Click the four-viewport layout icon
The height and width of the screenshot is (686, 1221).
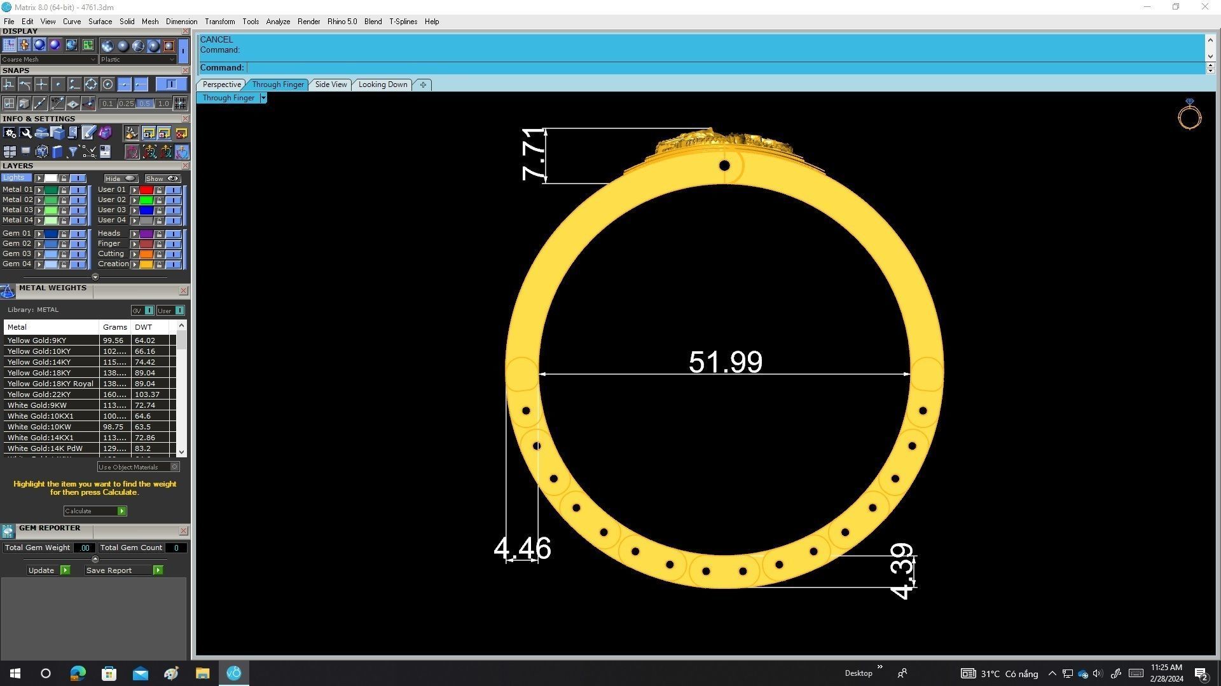tap(10, 152)
